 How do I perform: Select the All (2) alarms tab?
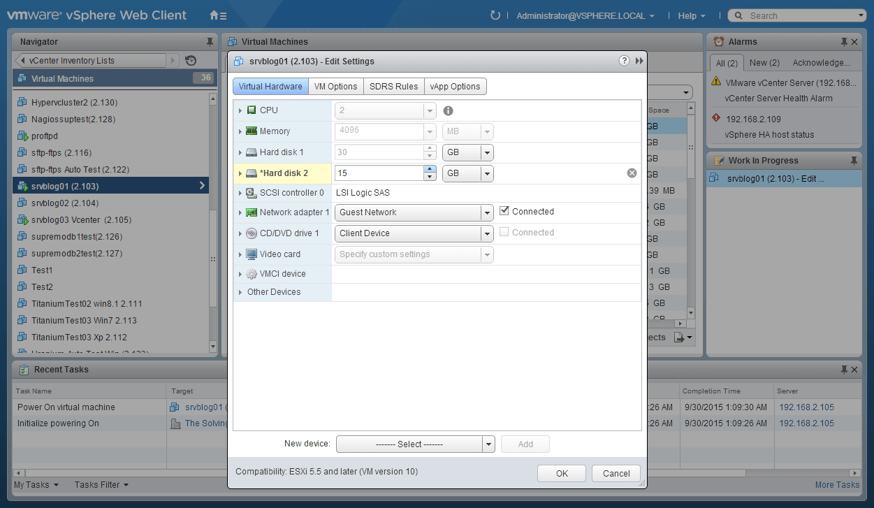pos(727,63)
